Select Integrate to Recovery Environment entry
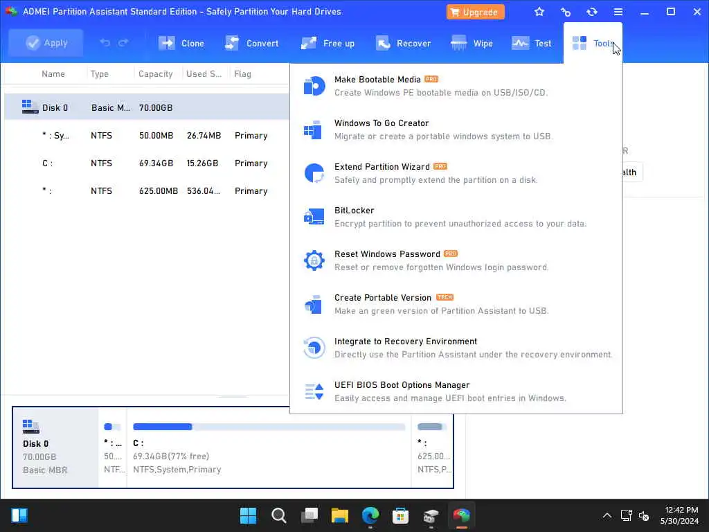 tap(456, 348)
